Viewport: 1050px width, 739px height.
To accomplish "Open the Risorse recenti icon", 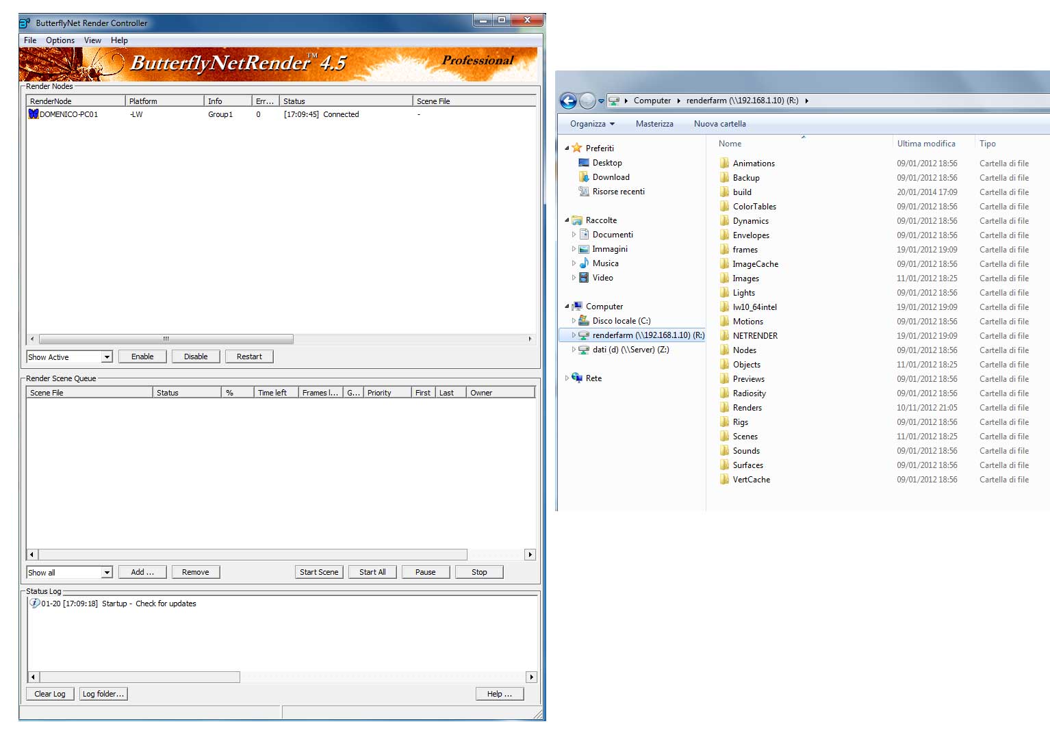I will [584, 192].
